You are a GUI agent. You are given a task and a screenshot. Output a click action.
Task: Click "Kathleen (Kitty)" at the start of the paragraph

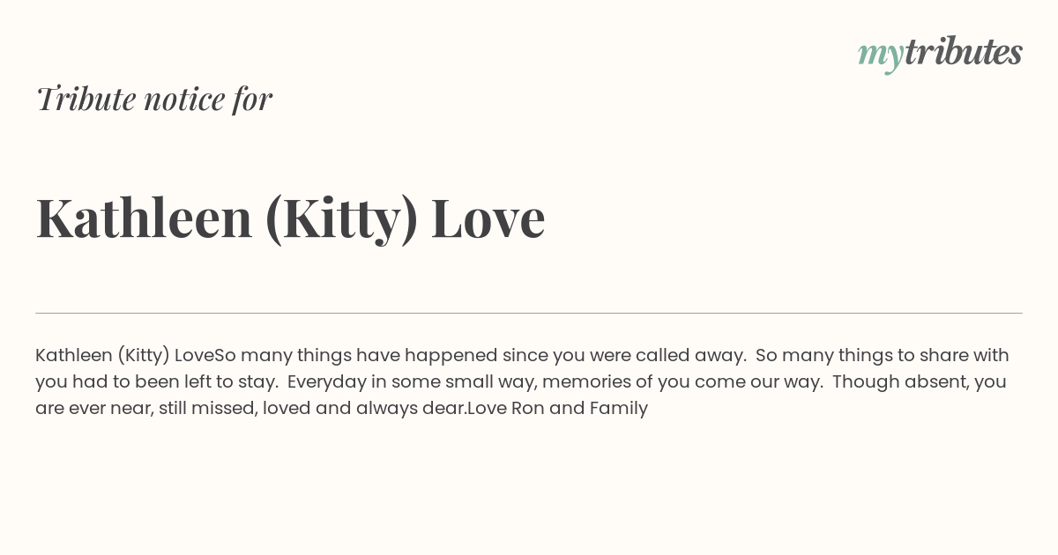coord(102,356)
